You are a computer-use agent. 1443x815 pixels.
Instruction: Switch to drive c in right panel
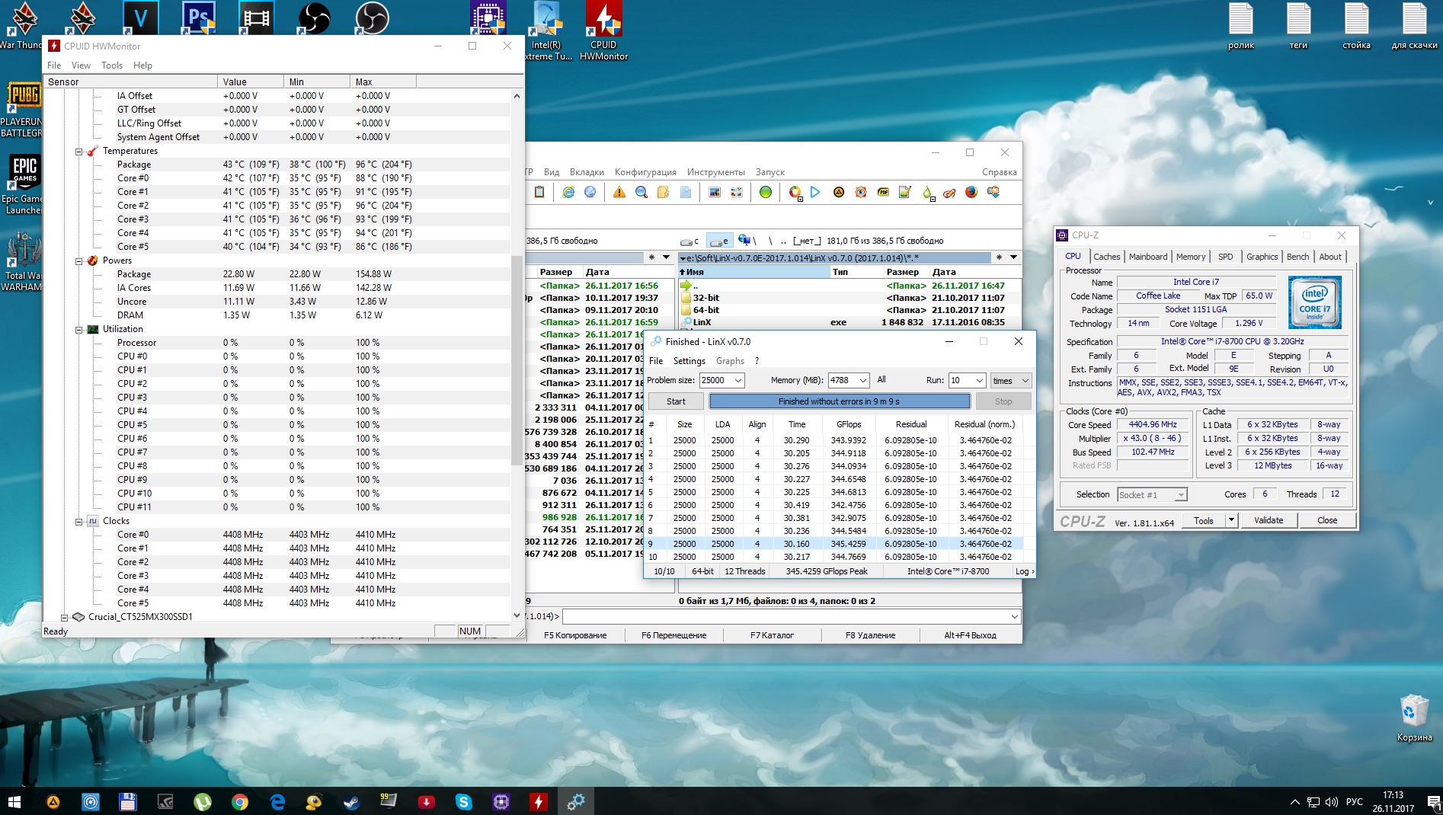point(690,241)
